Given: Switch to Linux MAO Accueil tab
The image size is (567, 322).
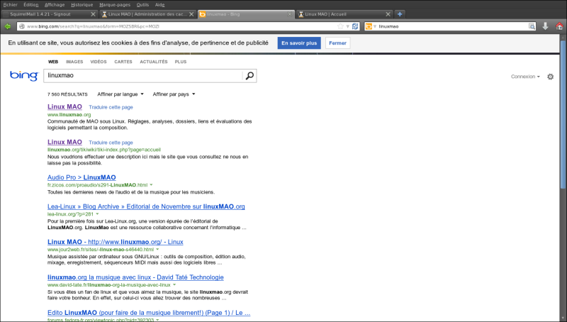Looking at the screenshot, I should point(344,14).
